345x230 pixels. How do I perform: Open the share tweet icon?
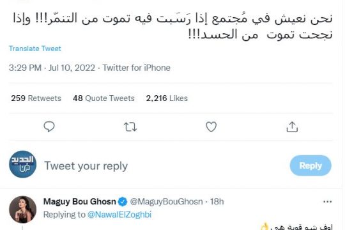coord(292,126)
